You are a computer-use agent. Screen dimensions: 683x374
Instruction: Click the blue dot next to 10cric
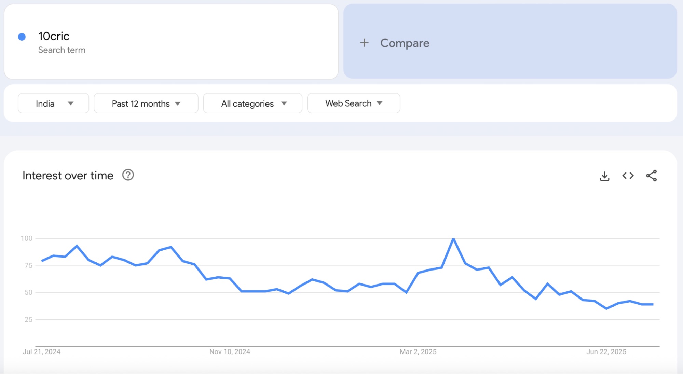pos(22,37)
